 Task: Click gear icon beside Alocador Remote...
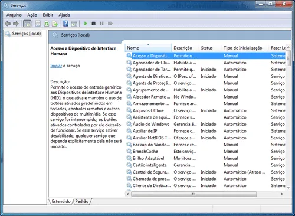click(x=129, y=97)
